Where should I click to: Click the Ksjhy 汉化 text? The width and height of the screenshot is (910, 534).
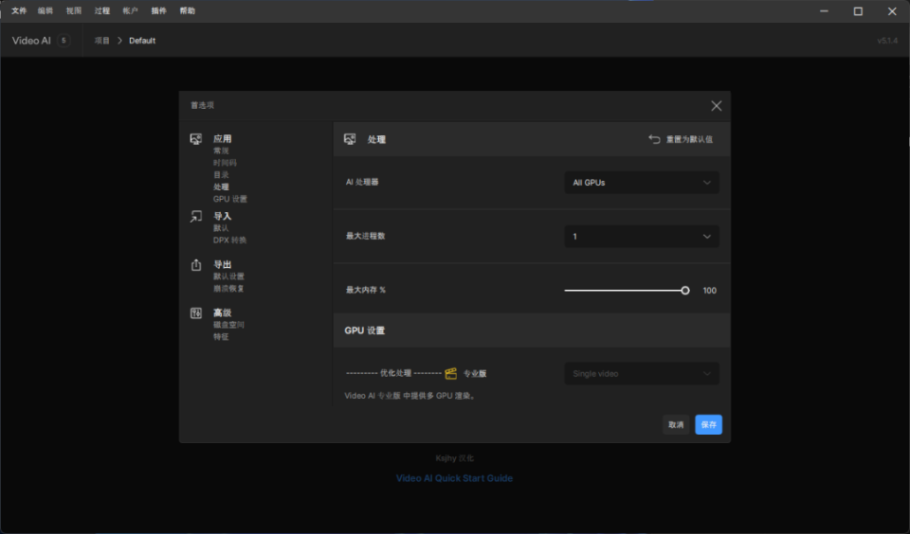[x=454, y=458]
